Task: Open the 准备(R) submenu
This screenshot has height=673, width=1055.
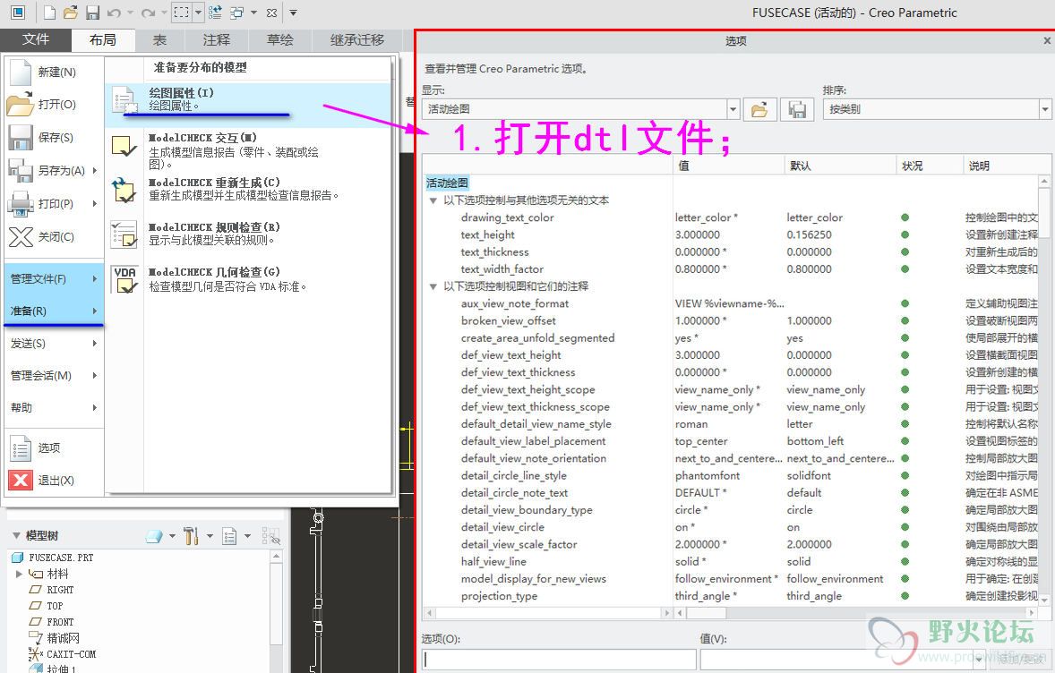Action: [54, 311]
